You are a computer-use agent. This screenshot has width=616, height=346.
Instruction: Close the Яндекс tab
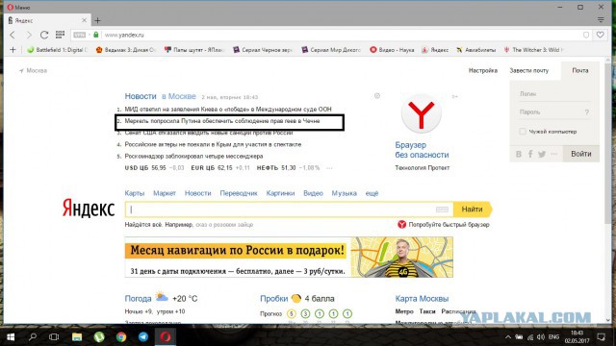[84, 20]
